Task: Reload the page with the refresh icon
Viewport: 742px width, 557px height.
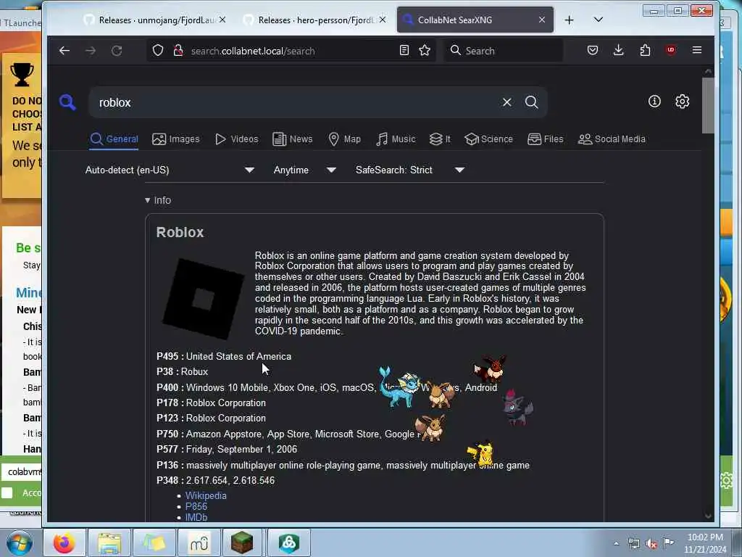Action: pyautogui.click(x=117, y=51)
